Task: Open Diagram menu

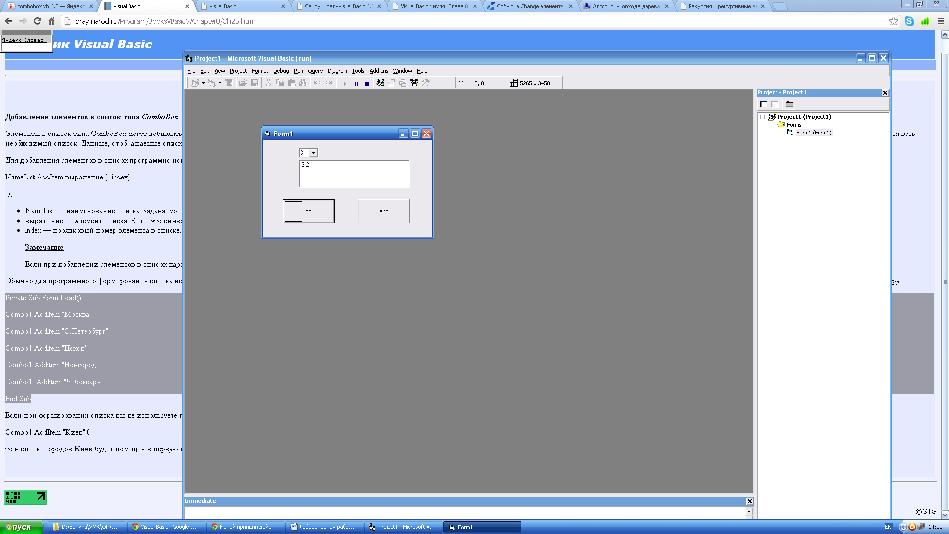Action: coord(338,71)
